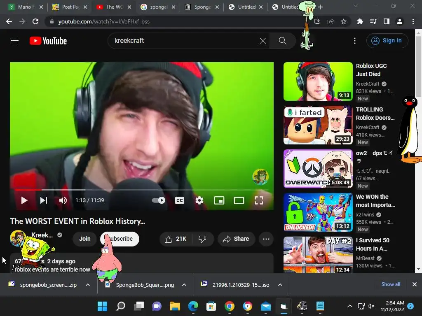Click the address bar URL

pyautogui.click(x=103, y=21)
